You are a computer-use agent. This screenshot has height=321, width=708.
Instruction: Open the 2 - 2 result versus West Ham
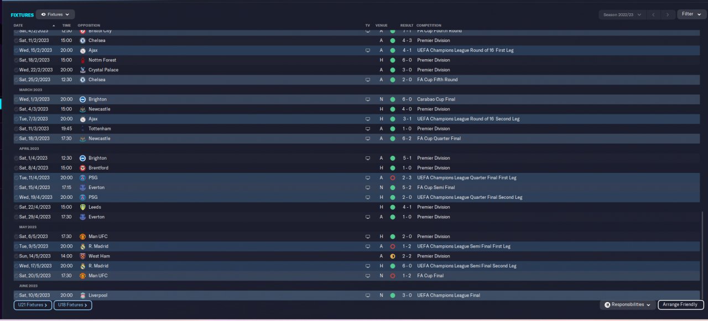[x=407, y=256]
